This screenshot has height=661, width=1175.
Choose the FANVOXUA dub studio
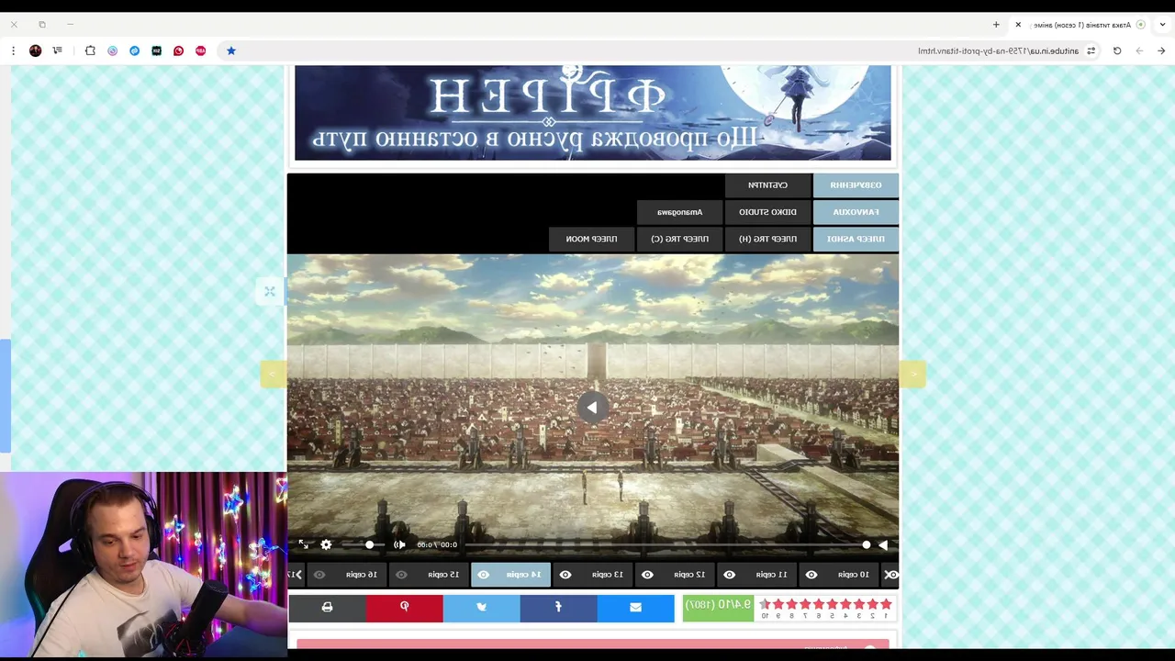pyautogui.click(x=856, y=212)
